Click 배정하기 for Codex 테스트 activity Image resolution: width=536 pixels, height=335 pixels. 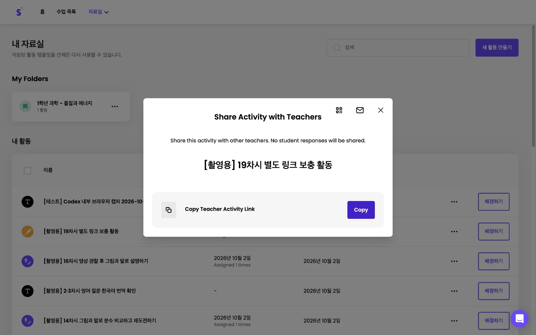pos(494,202)
